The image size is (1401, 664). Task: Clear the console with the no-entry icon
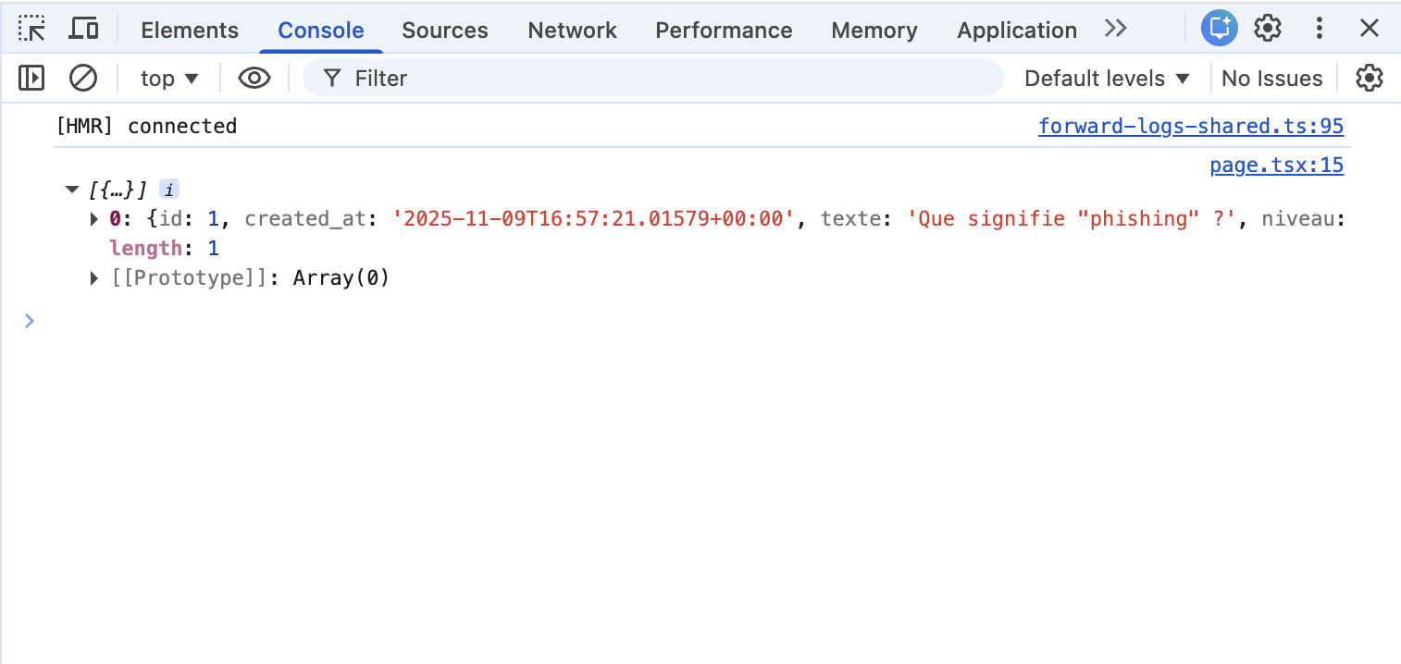(x=83, y=78)
